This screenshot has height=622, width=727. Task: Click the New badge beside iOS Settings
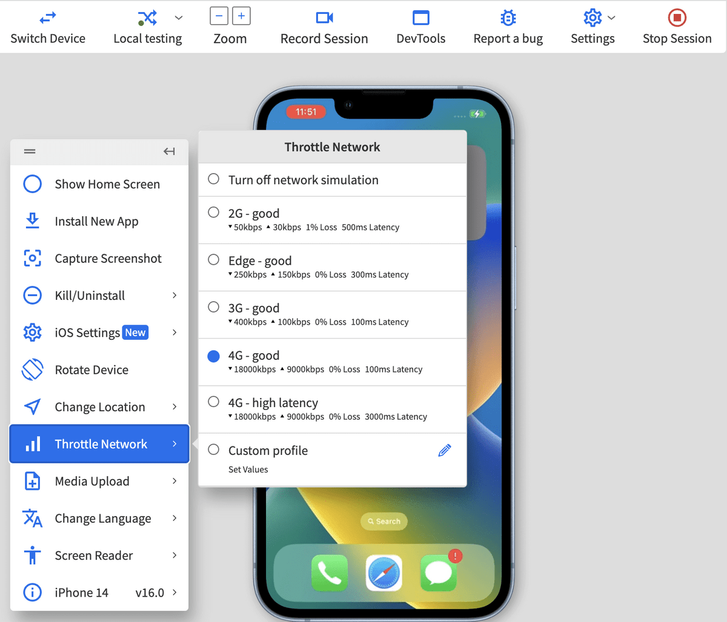135,333
